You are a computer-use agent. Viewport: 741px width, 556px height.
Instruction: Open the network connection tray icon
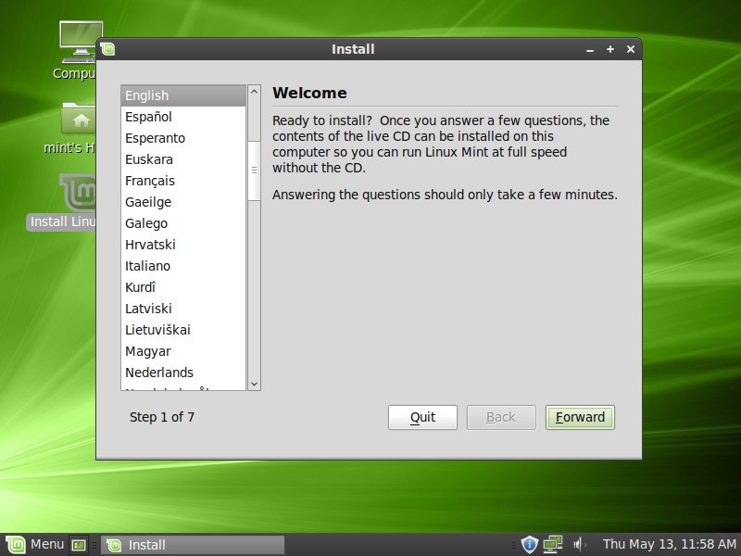[553, 544]
